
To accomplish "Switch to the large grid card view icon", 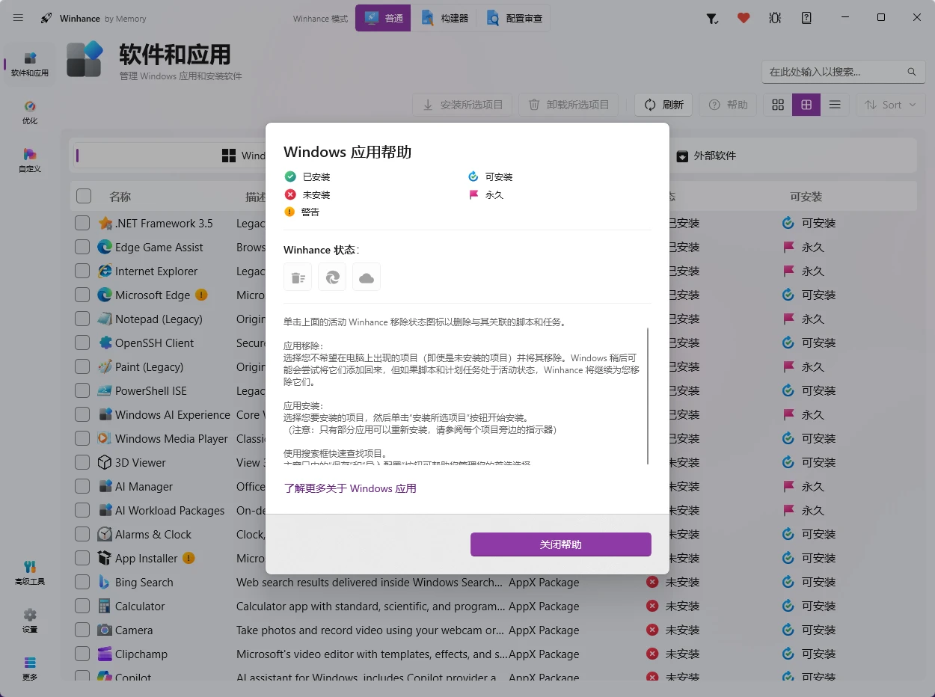I will point(806,105).
